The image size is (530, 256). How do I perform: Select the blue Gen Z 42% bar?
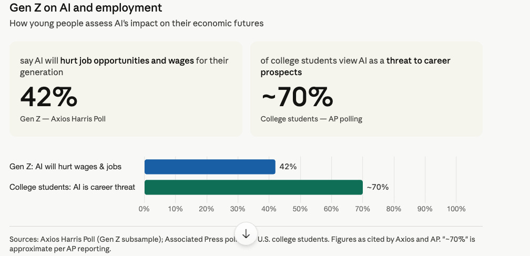[x=210, y=167]
